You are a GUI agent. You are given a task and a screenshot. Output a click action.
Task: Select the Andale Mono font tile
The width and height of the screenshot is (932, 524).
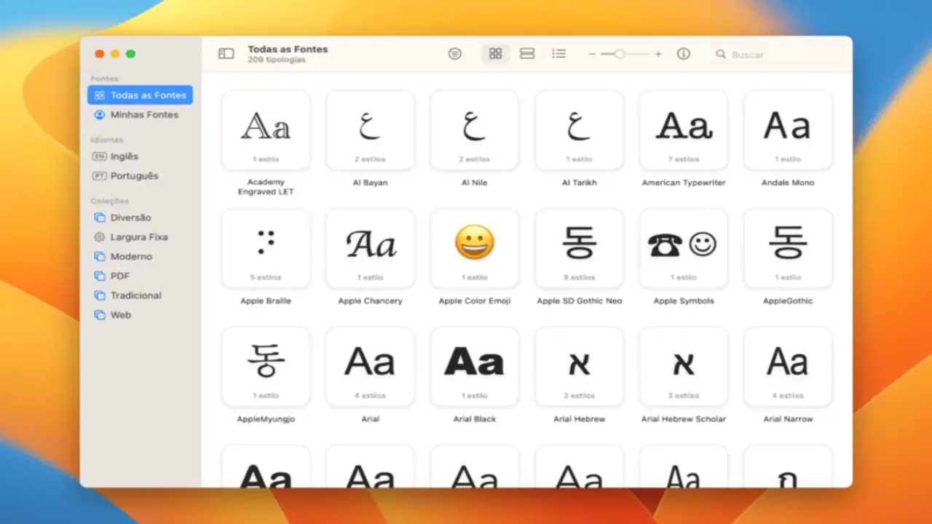788,130
